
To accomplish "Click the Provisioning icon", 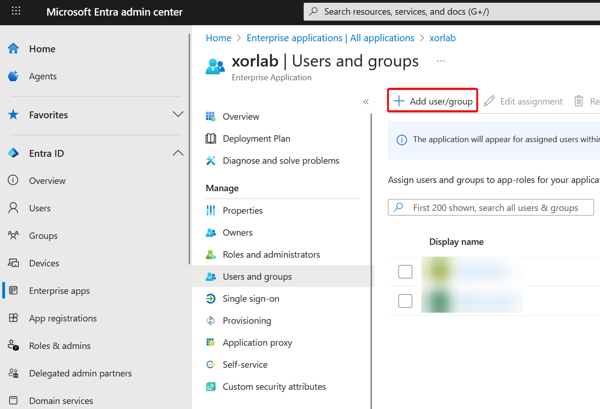I will tap(211, 321).
